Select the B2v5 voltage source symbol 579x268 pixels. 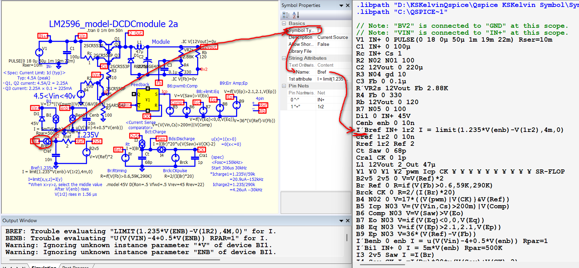pos(86,152)
